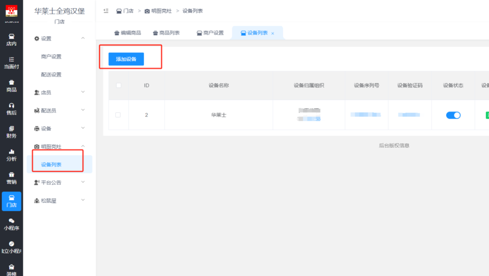Click the 设置 gear icon
This screenshot has width=489, height=276.
[x=36, y=39]
